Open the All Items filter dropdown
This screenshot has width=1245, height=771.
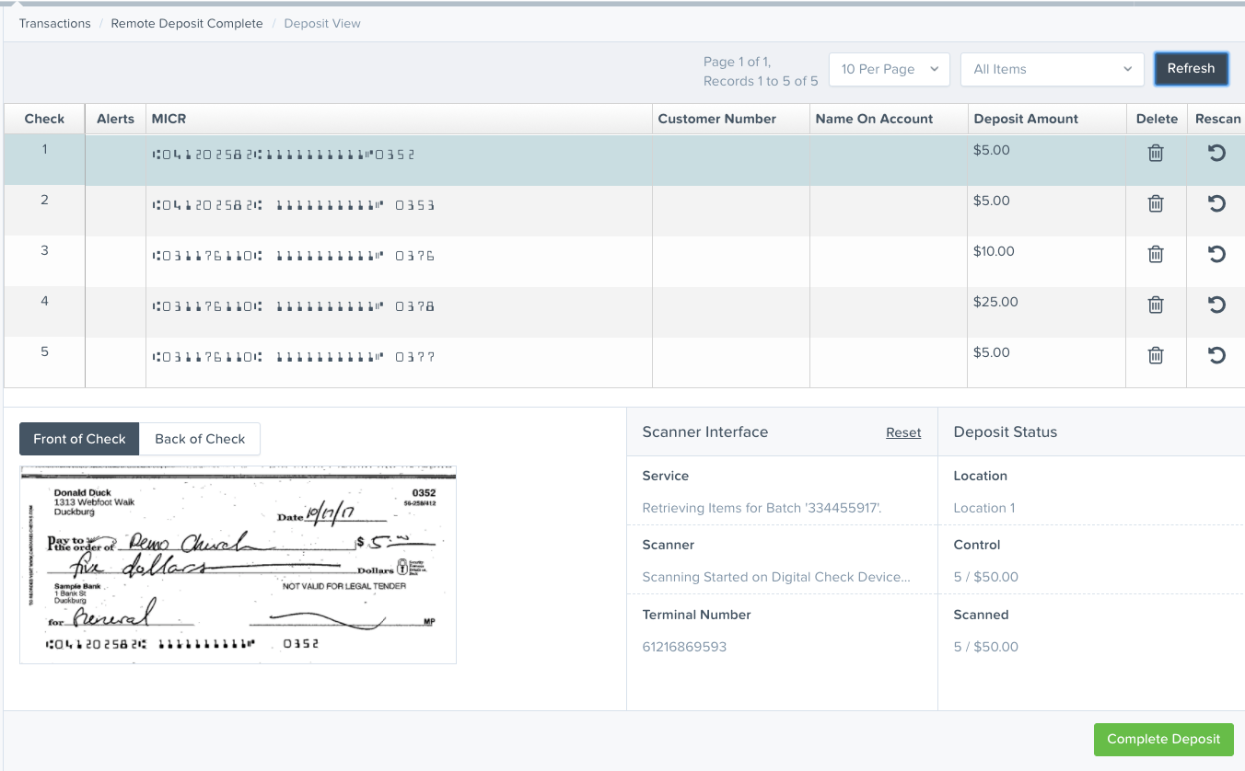tap(1051, 68)
